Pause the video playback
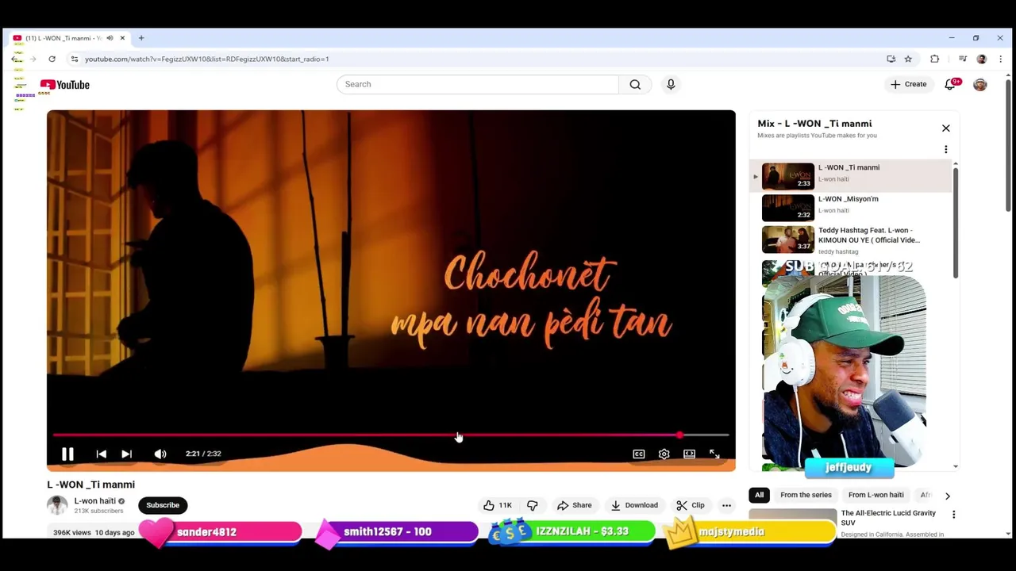The width and height of the screenshot is (1016, 571). 67,454
